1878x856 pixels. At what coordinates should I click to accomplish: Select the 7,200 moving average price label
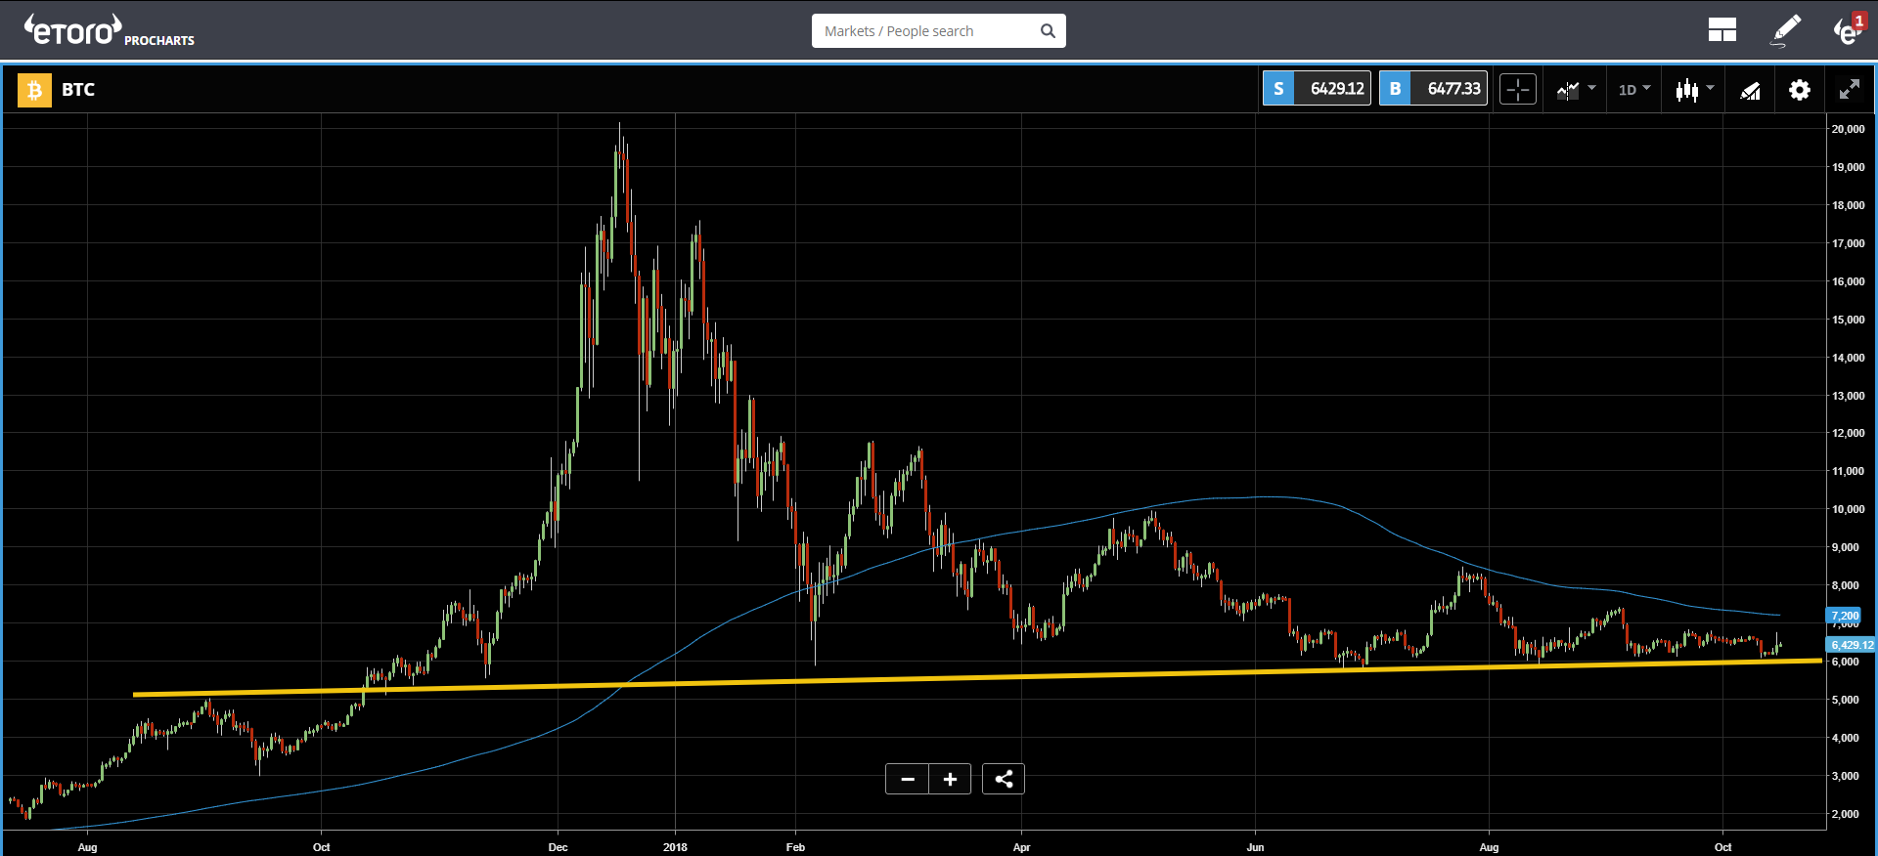coord(1845,616)
